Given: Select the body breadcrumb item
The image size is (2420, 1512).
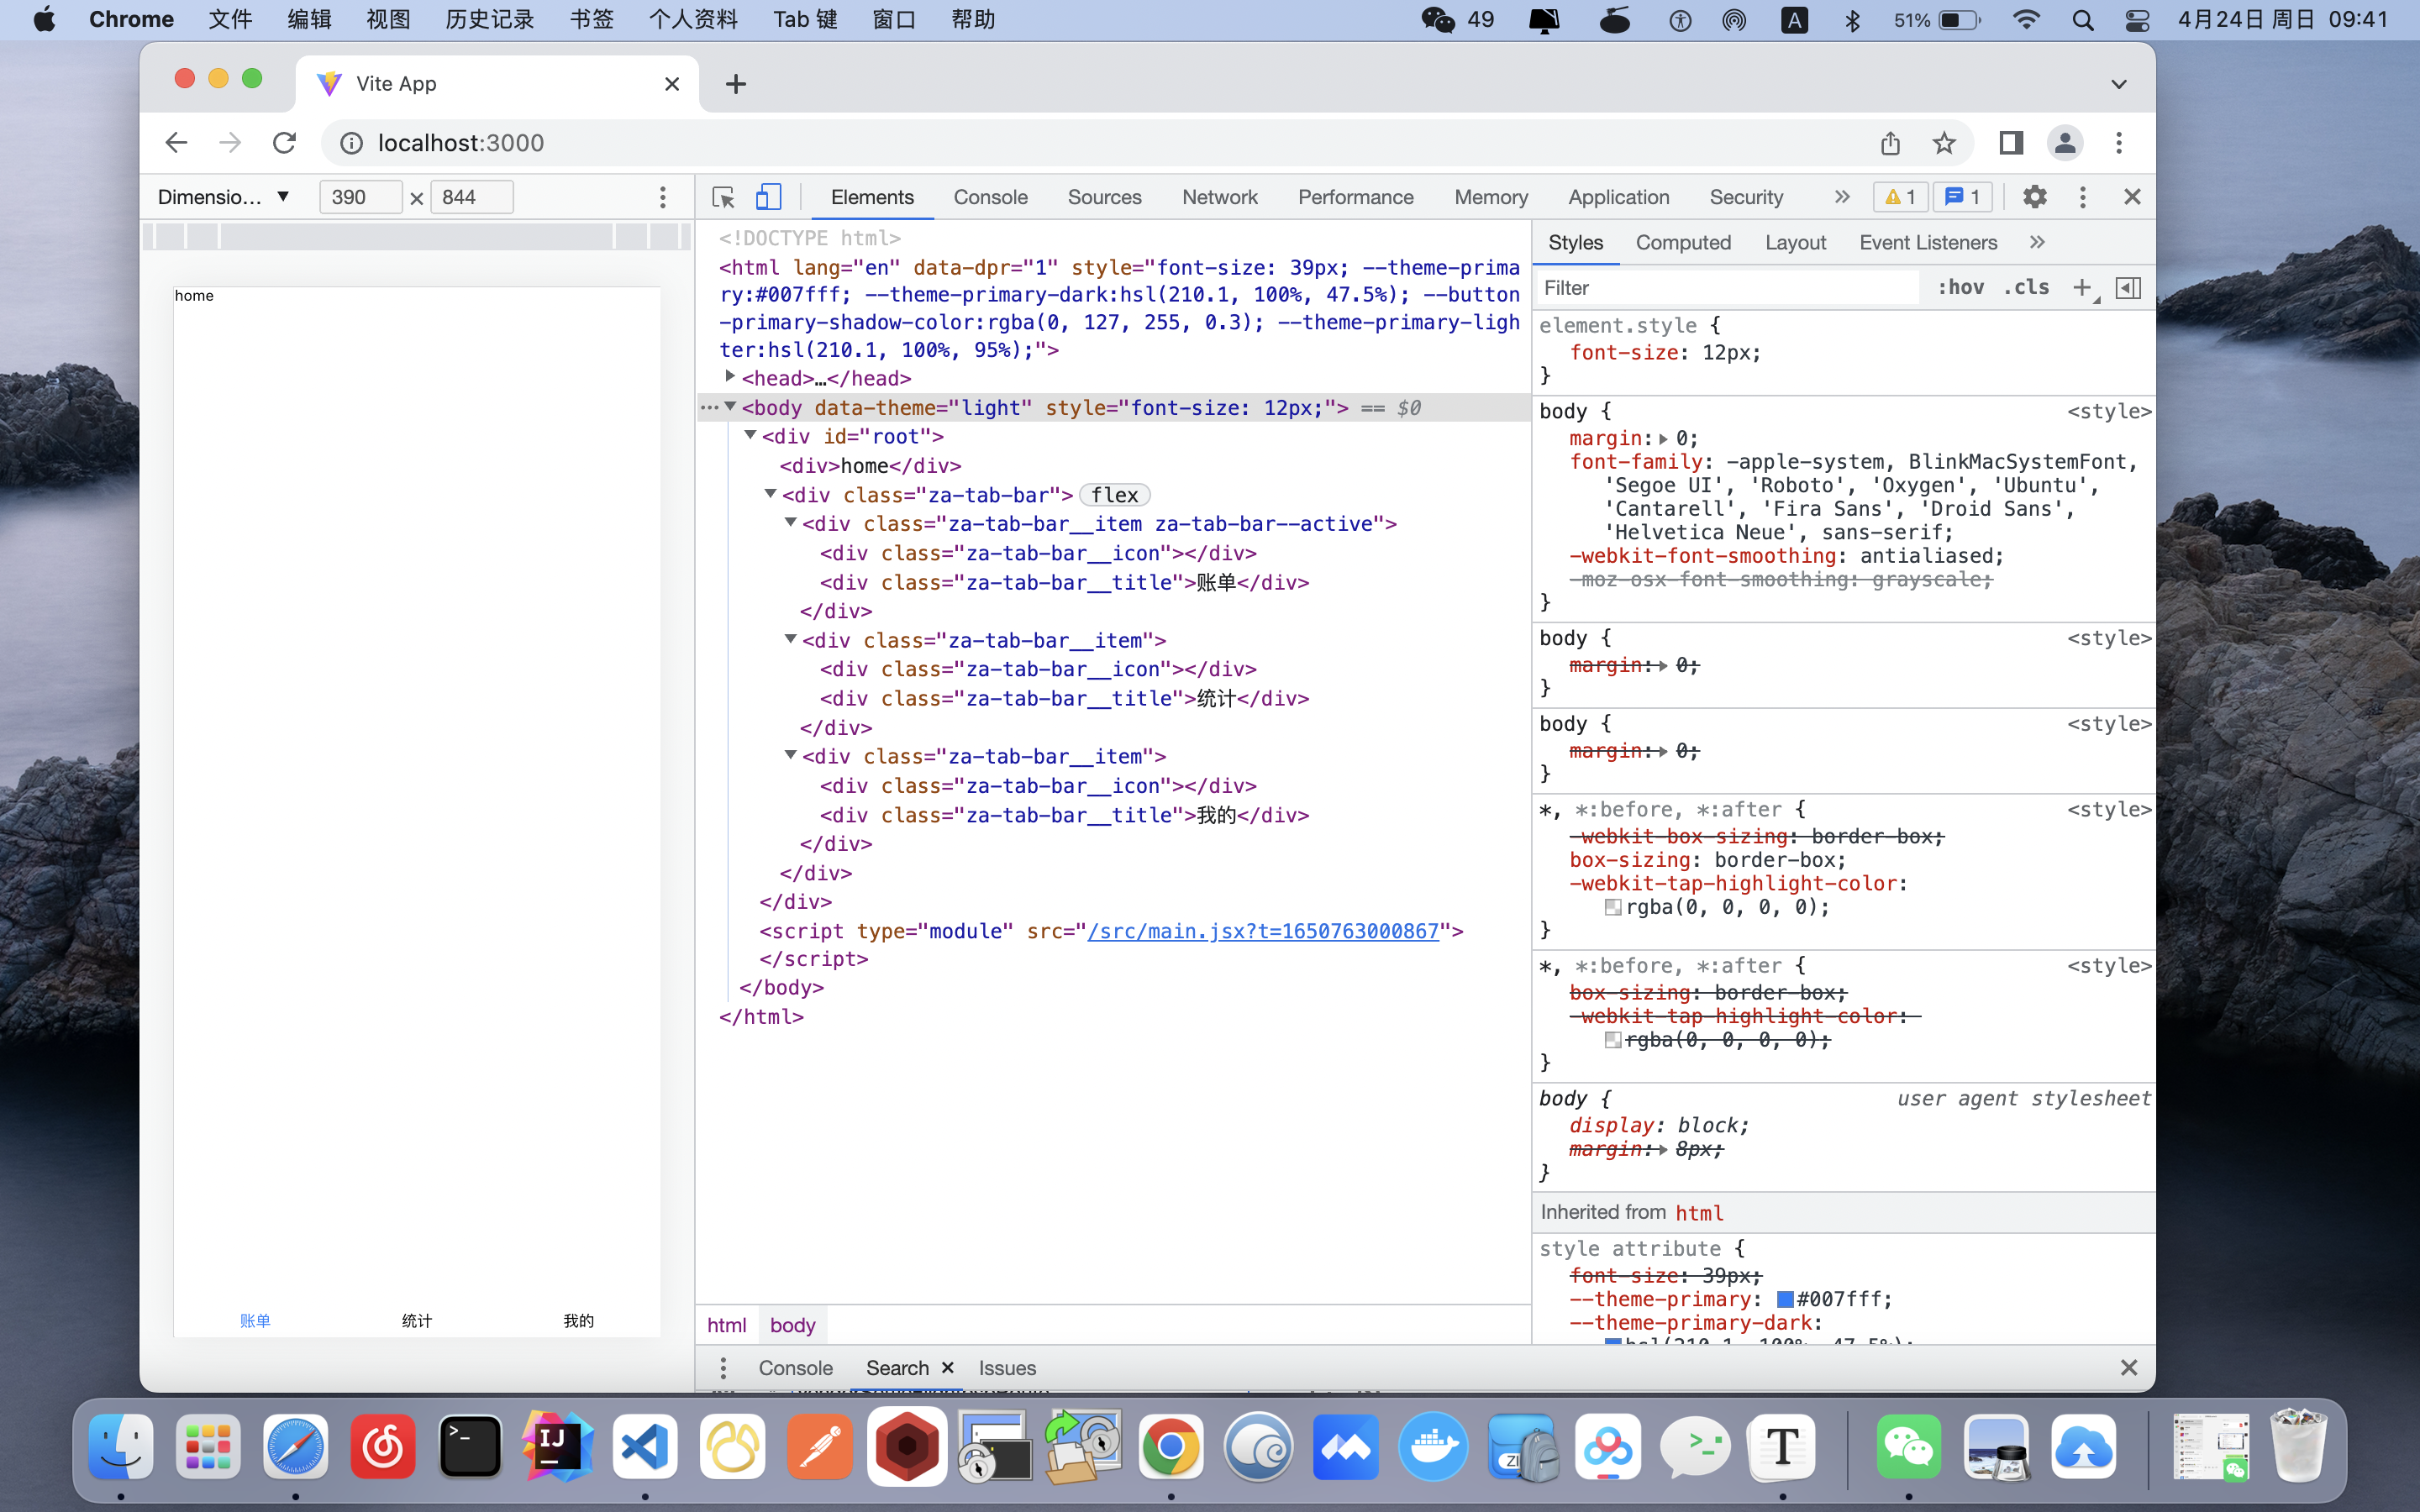Looking at the screenshot, I should pyautogui.click(x=792, y=1325).
